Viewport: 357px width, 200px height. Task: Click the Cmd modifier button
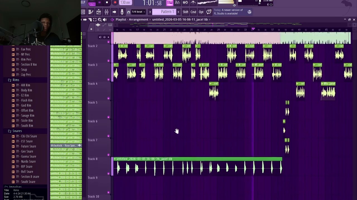pyautogui.click(x=193, y=12)
